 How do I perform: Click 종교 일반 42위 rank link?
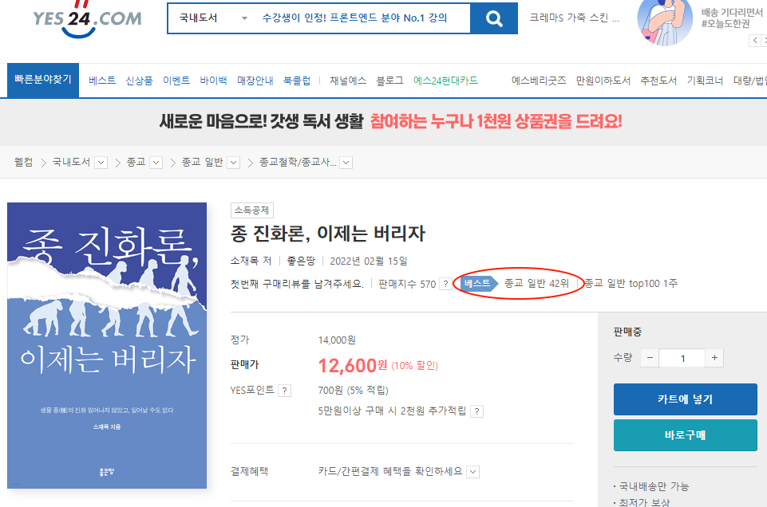point(536,284)
